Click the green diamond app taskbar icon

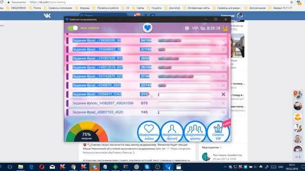115,167
